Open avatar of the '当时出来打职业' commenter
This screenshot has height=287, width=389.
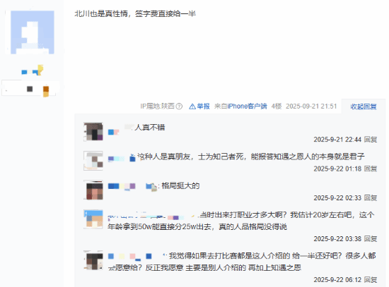pyautogui.click(x=93, y=219)
